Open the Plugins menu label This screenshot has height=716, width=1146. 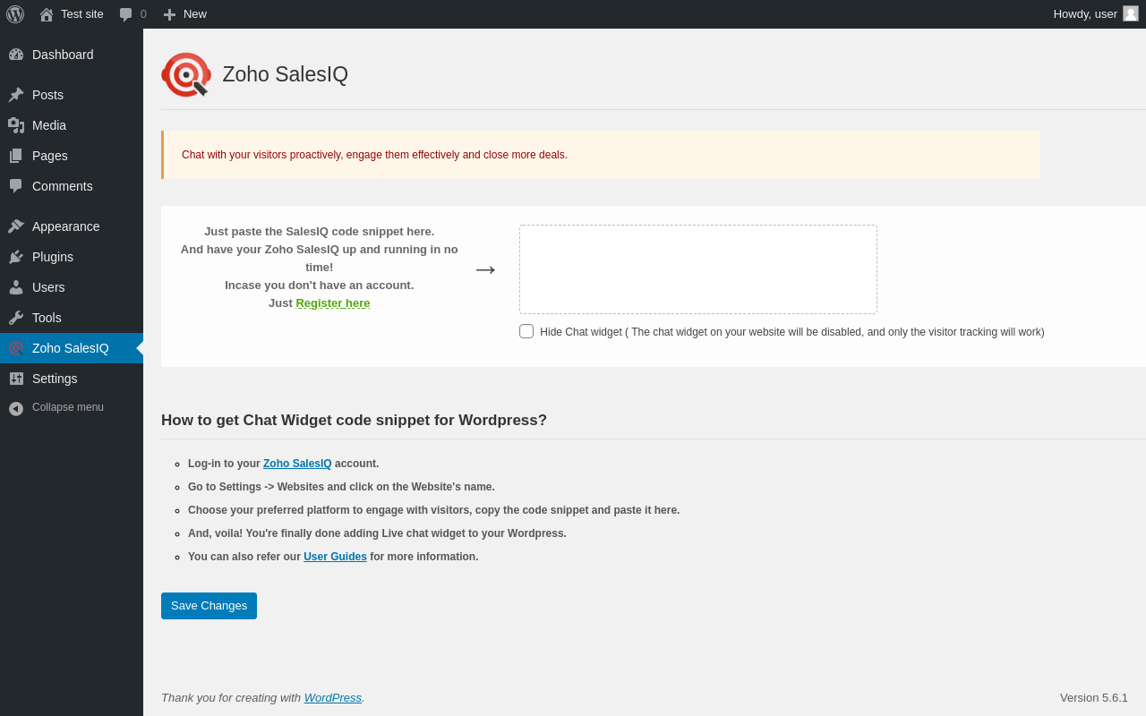(53, 257)
